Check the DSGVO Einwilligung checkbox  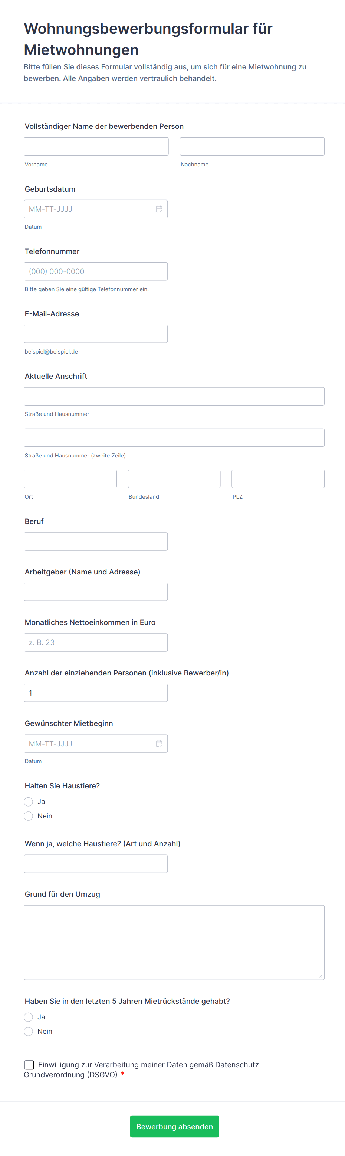coord(30,1064)
